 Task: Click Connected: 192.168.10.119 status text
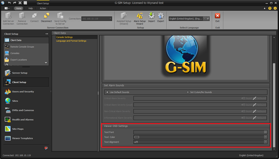click(x=17, y=155)
